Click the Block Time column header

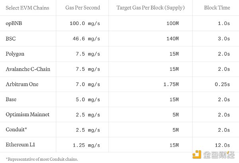(217, 8)
